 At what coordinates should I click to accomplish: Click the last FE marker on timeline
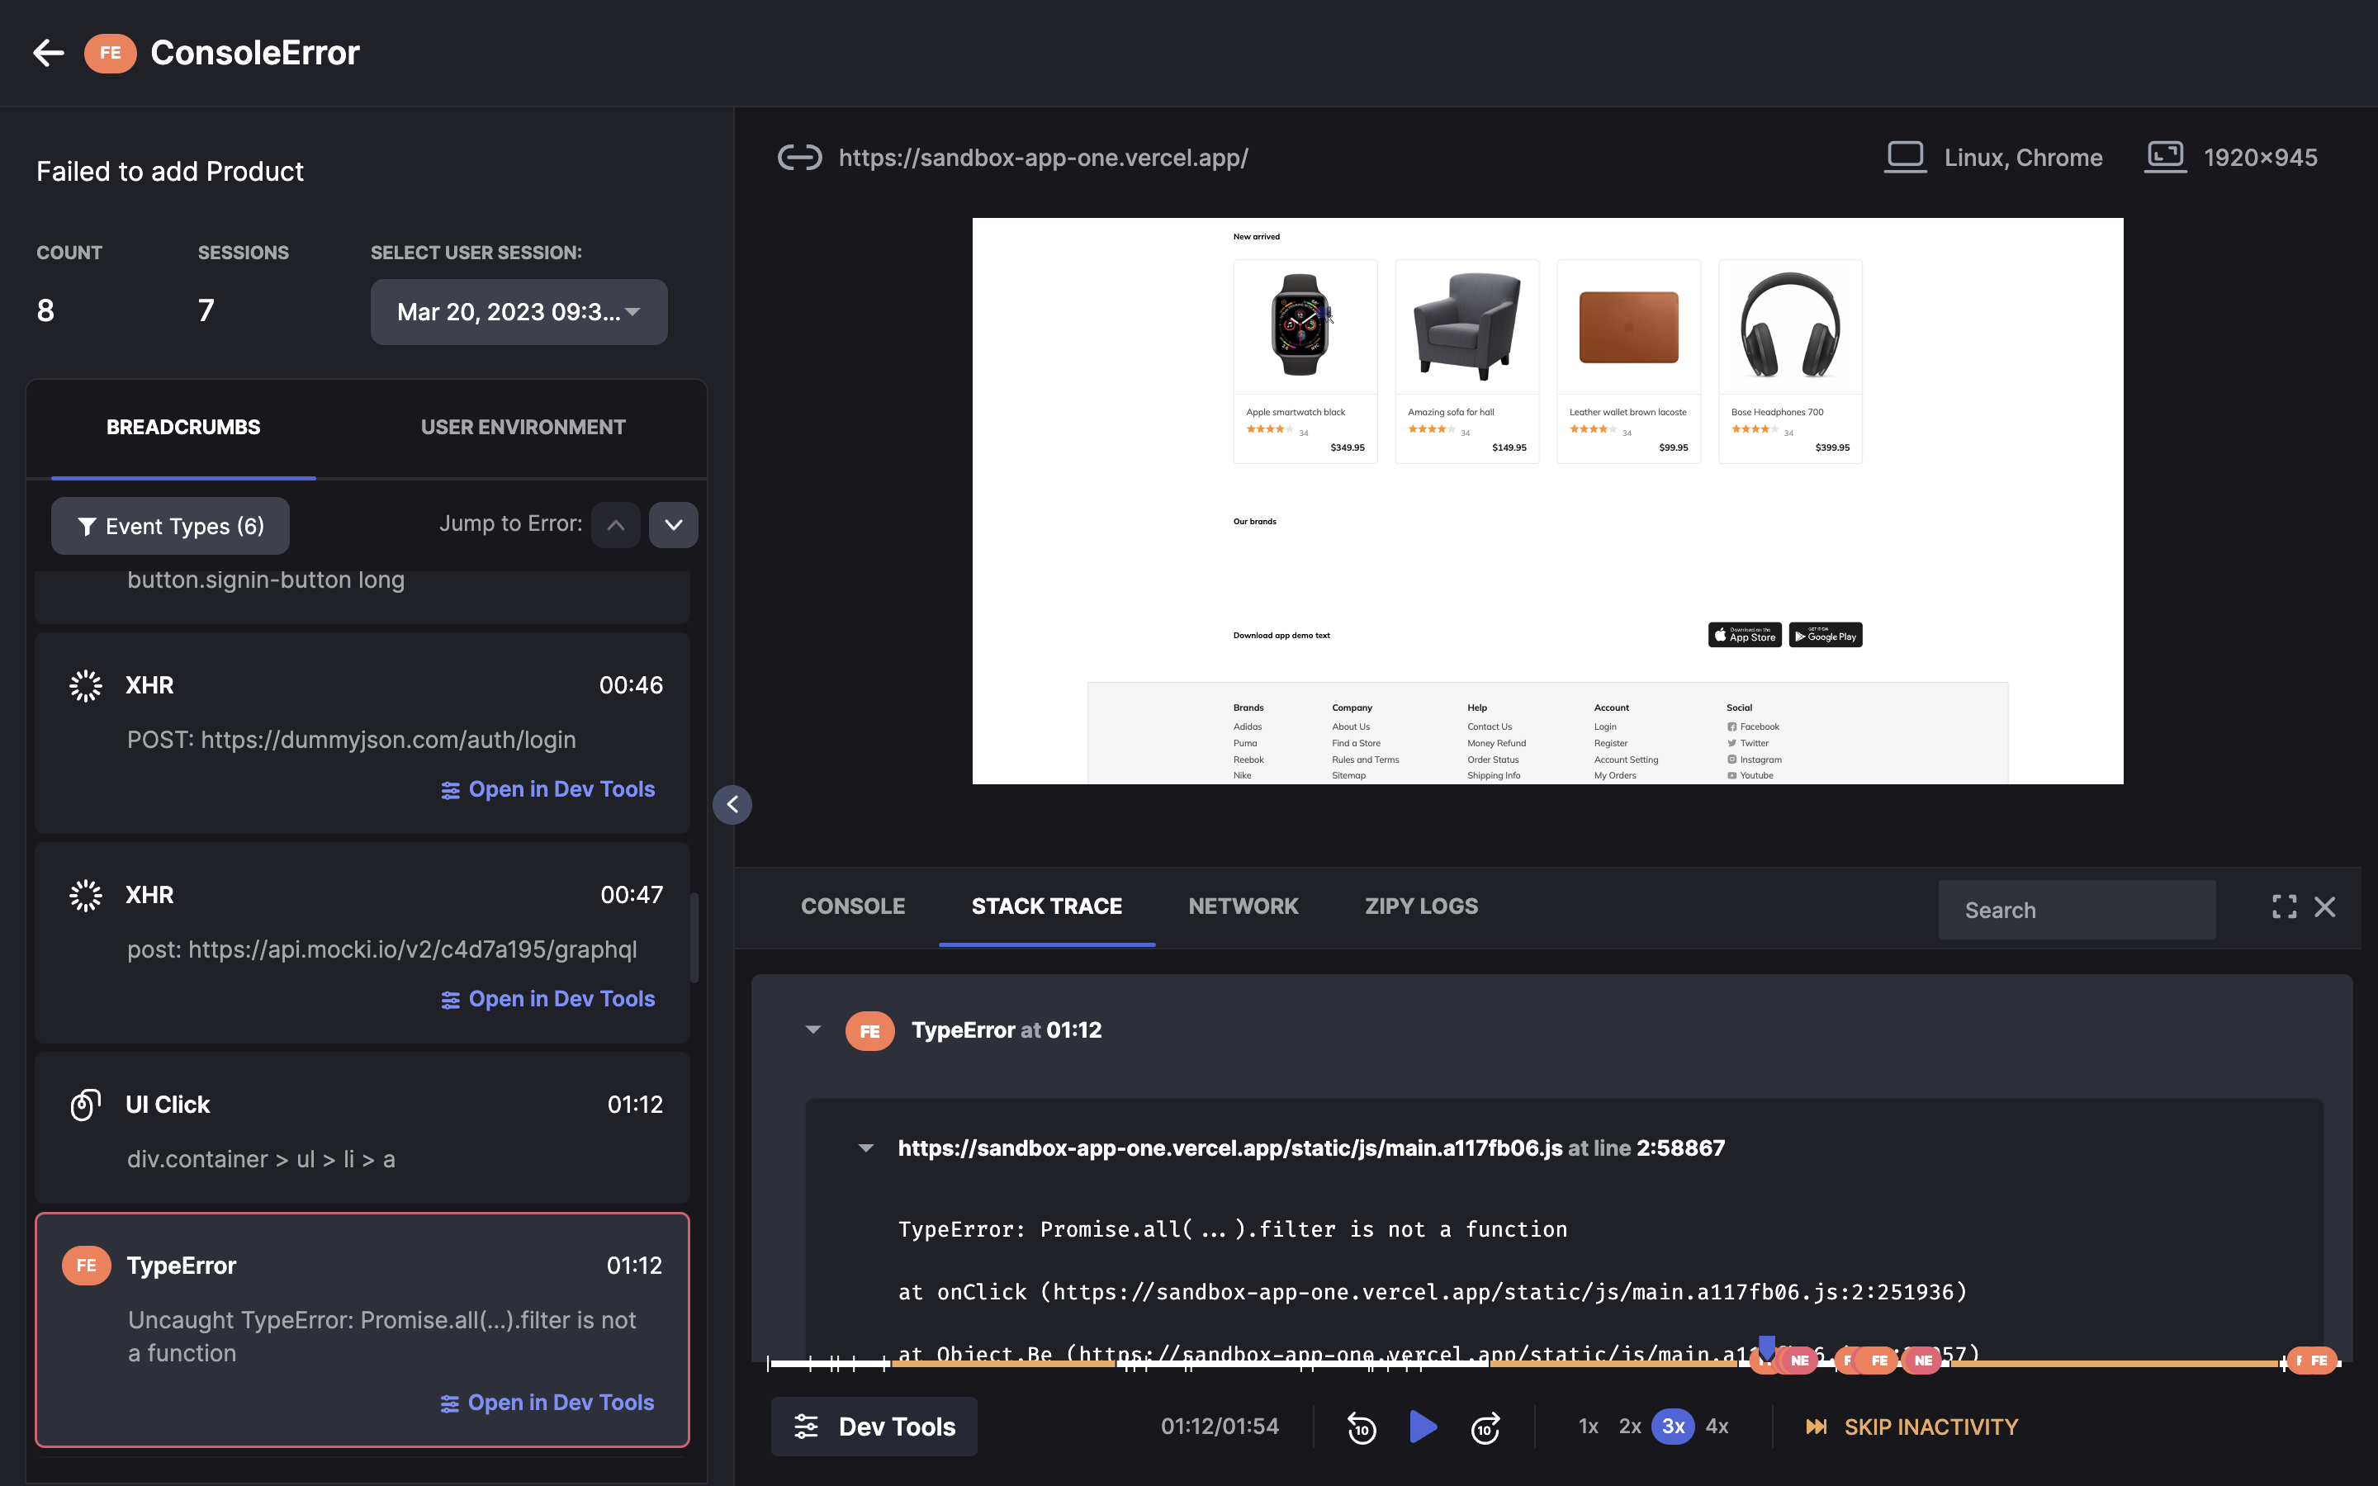[x=2318, y=1361]
